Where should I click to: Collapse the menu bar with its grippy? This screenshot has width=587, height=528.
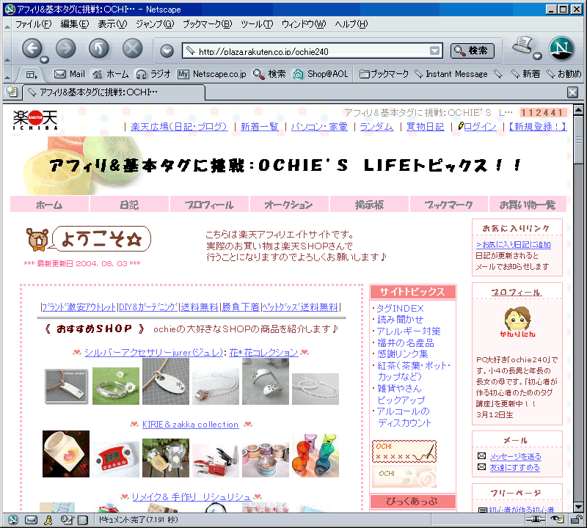click(7, 25)
